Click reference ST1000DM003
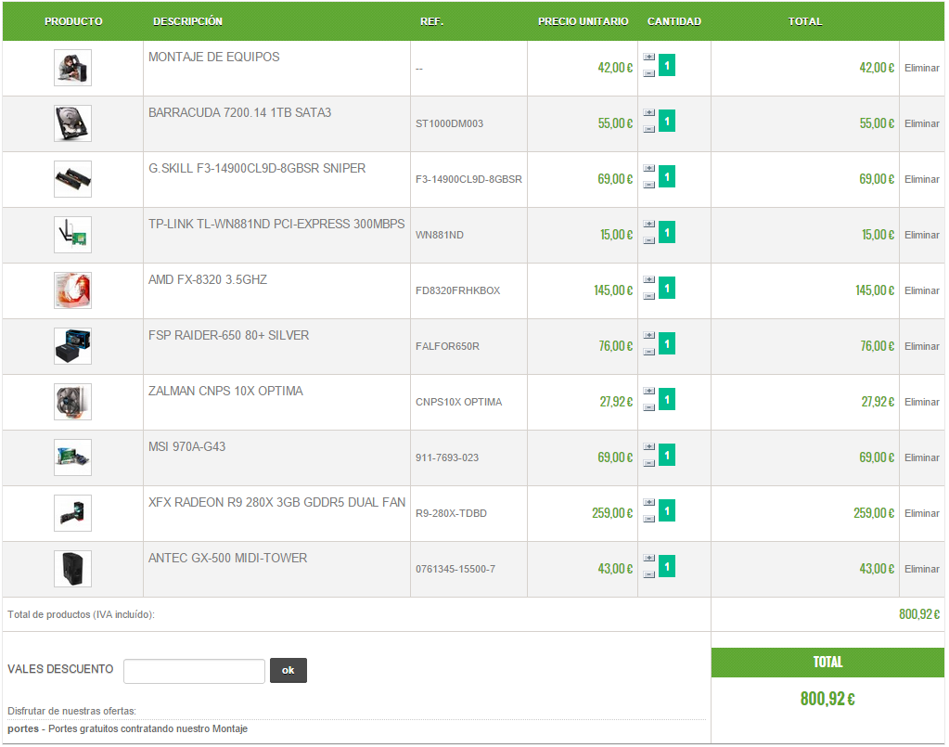Screen dimensions: 949x747 point(449,123)
